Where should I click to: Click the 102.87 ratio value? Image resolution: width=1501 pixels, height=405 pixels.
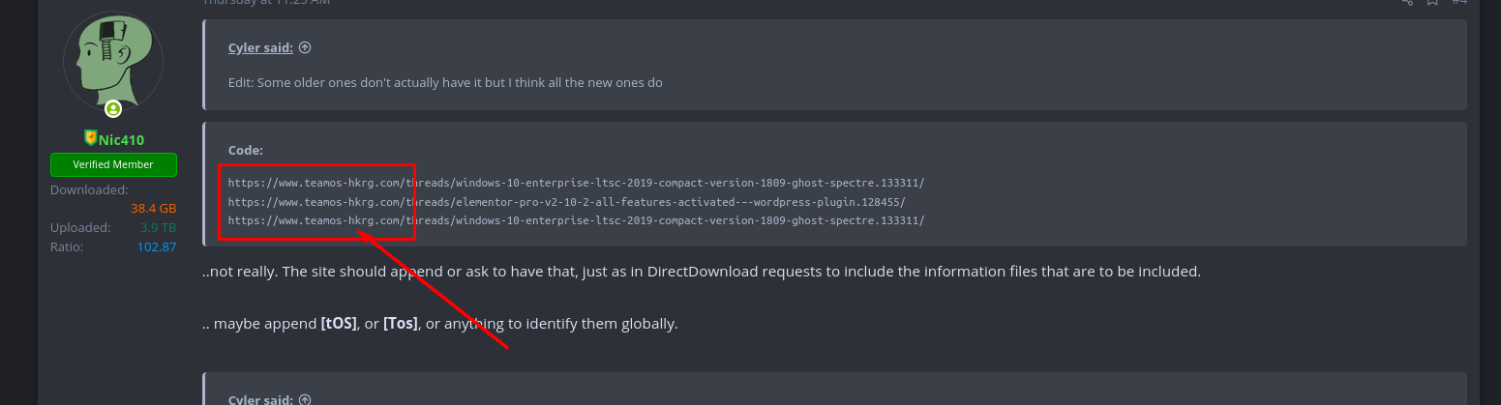pyautogui.click(x=157, y=246)
